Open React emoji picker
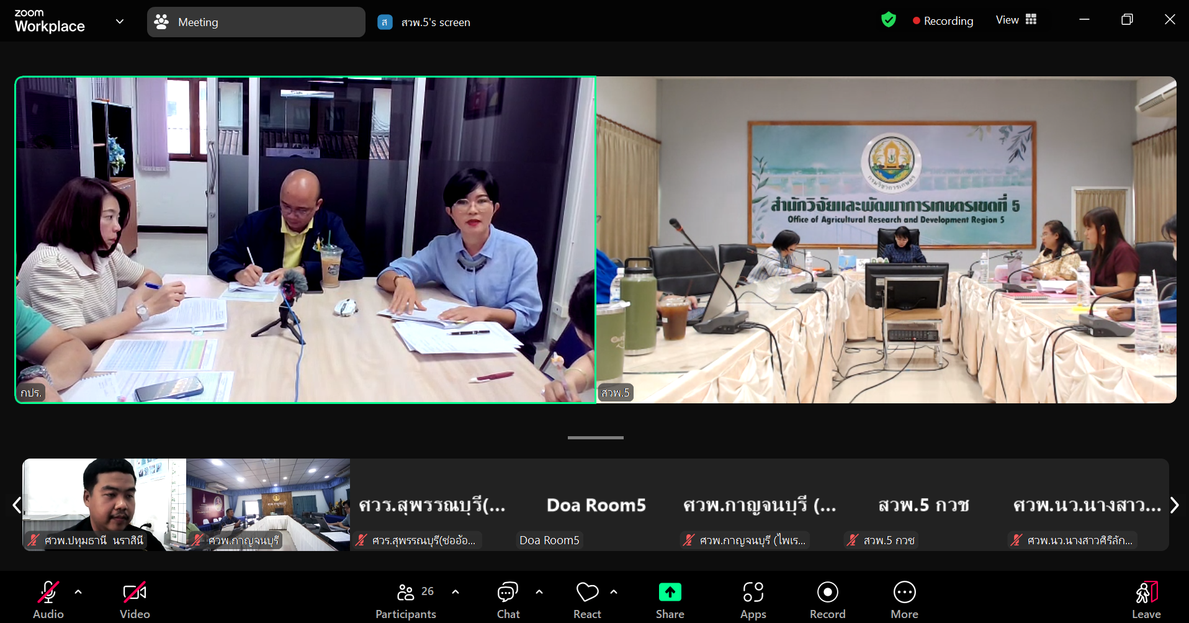Screen dimensions: 1189x623 (587, 599)
